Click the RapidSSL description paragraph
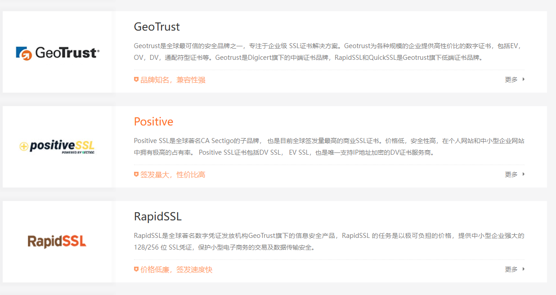Image resolution: width=556 pixels, height=295 pixels. tap(329, 241)
